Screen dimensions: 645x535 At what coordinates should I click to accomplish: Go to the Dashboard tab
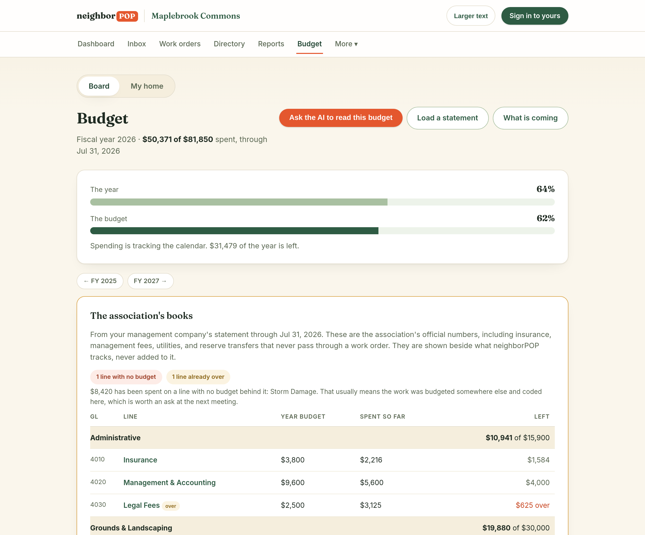pos(96,44)
